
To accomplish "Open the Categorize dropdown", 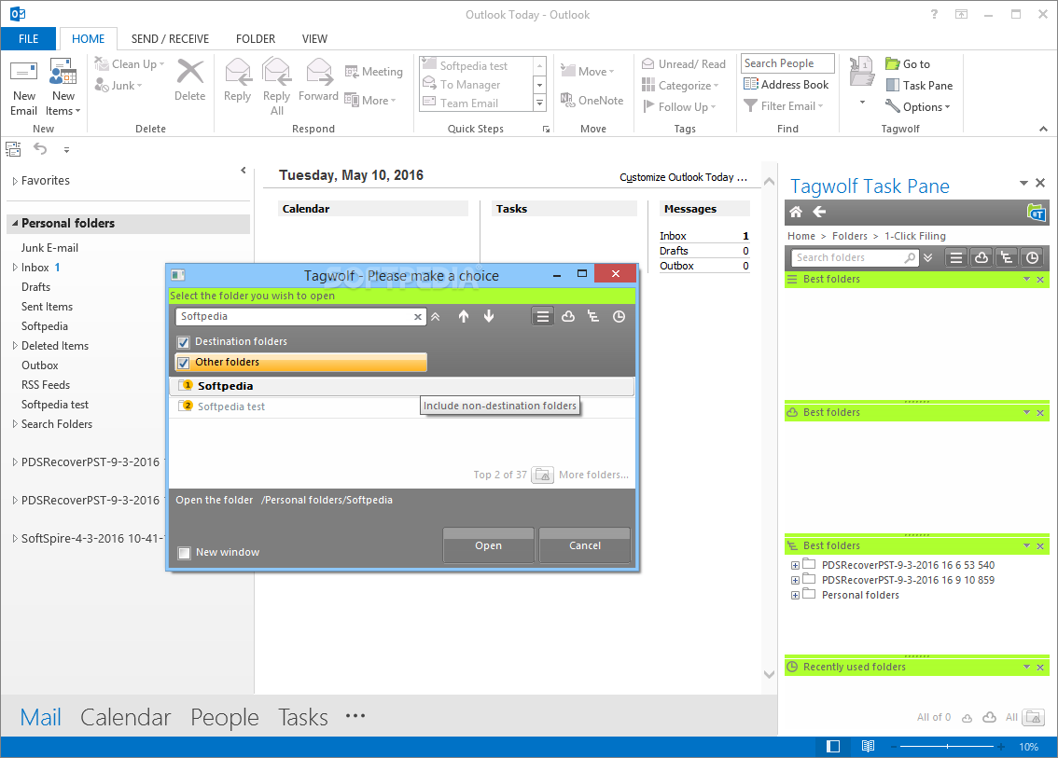I will 680,86.
